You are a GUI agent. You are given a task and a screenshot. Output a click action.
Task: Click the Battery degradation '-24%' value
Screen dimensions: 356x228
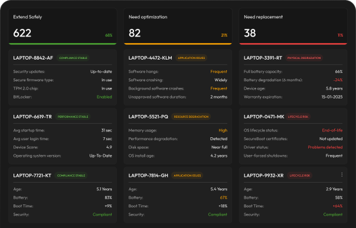click(x=338, y=80)
